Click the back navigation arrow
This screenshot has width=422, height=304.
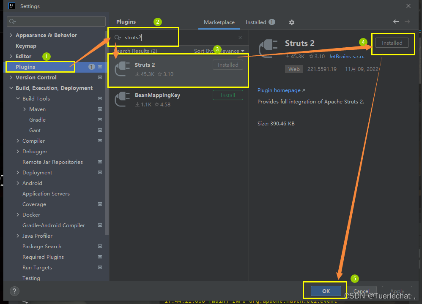pyautogui.click(x=396, y=22)
